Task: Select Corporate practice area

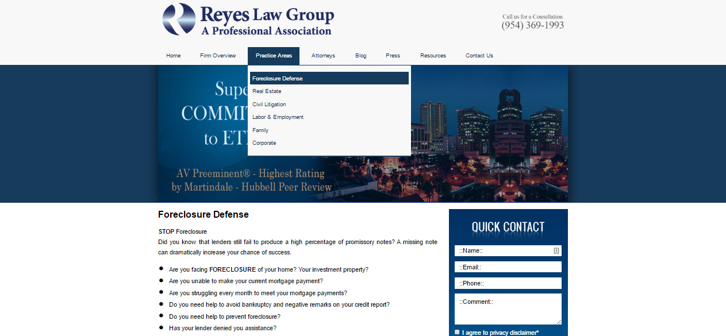Action: coord(264,143)
